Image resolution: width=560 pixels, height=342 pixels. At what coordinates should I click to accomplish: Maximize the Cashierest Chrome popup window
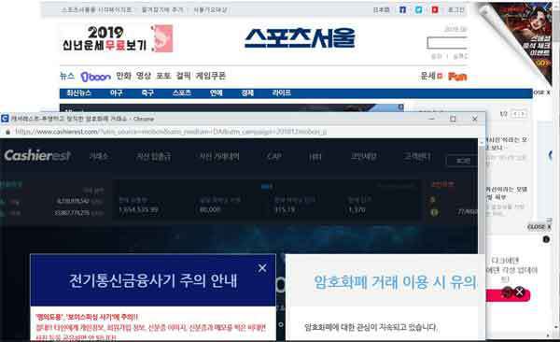pos(453,119)
